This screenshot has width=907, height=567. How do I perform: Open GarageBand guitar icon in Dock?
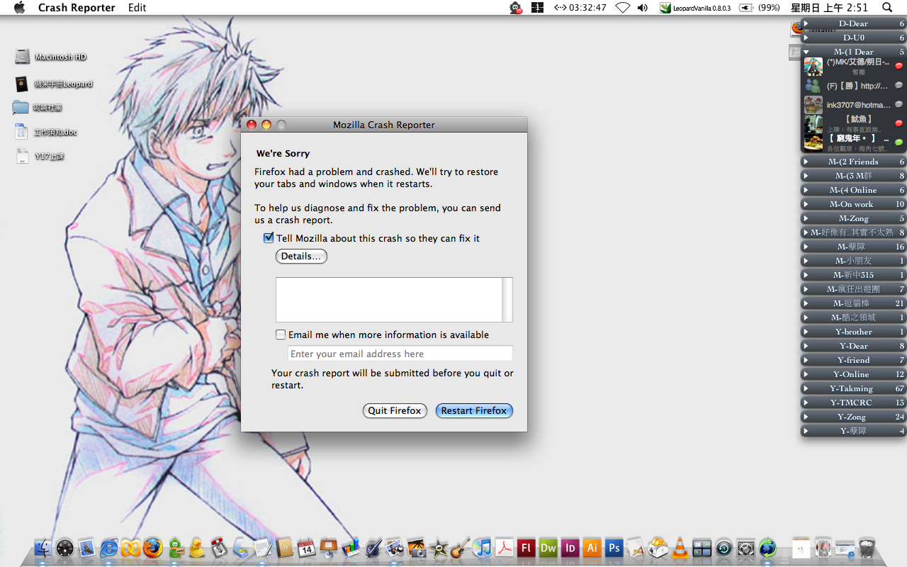[460, 548]
